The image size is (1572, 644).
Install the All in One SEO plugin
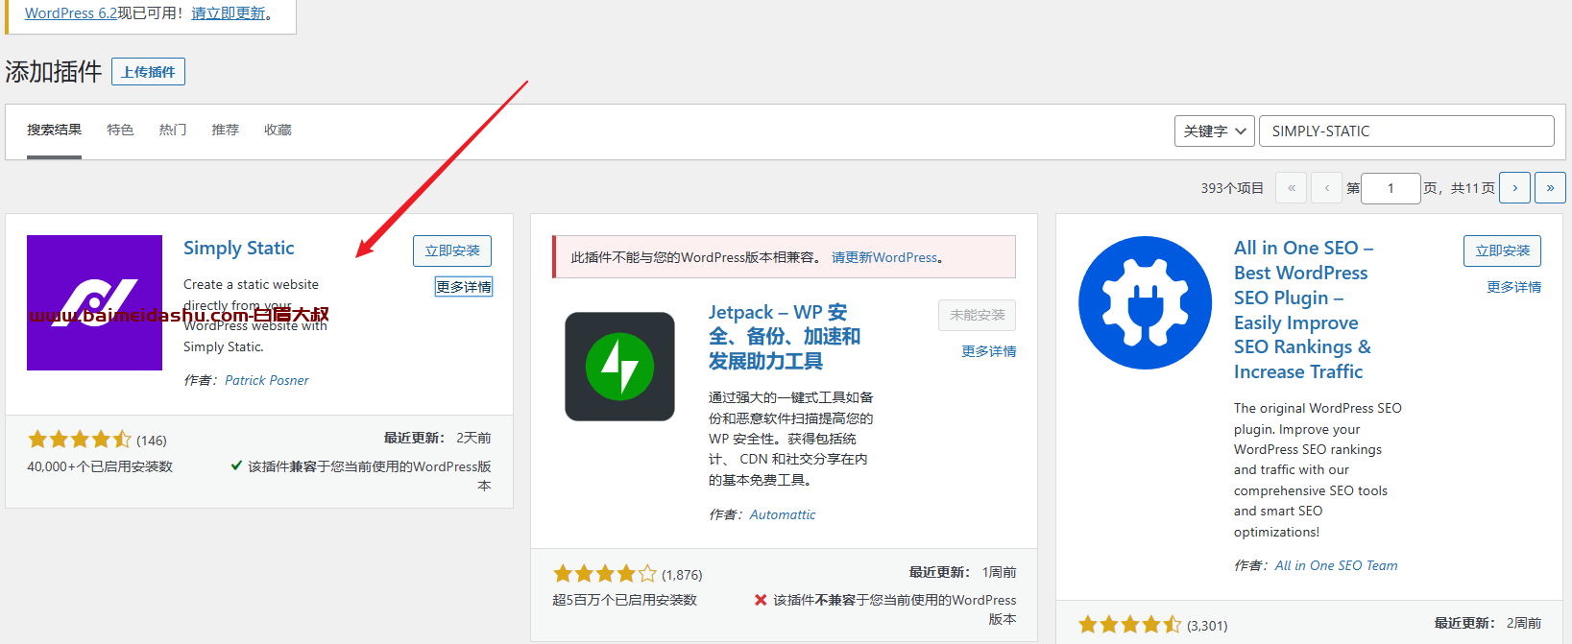1503,250
